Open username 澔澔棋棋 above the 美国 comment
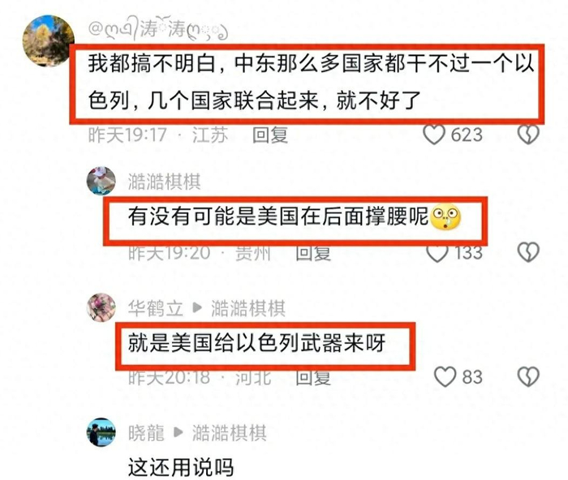 164,182
